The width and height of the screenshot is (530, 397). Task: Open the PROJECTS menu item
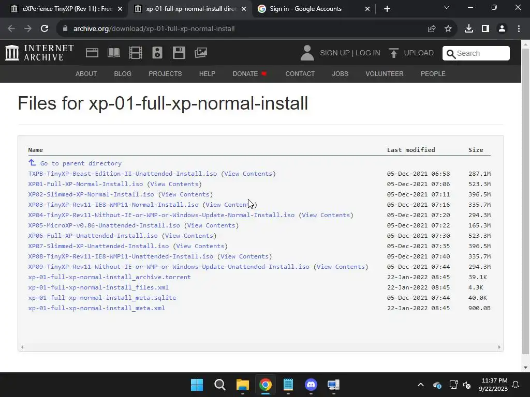point(165,73)
